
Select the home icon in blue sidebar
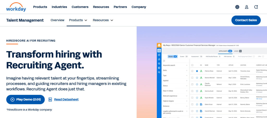pyautogui.click(x=159, y=51)
